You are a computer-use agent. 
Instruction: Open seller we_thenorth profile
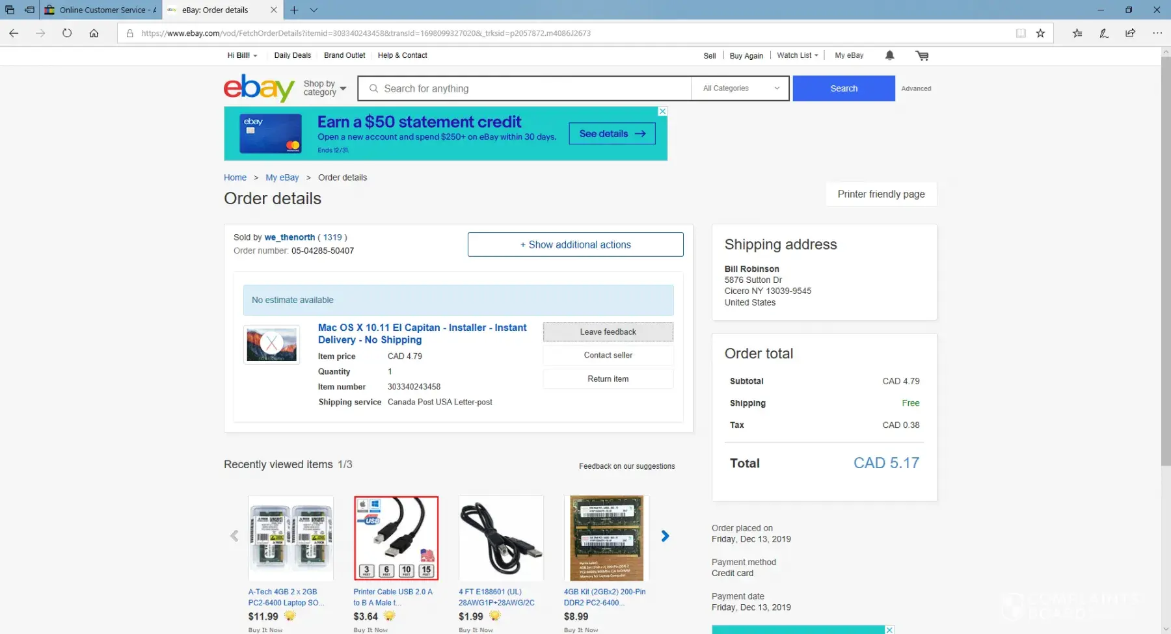(x=289, y=237)
